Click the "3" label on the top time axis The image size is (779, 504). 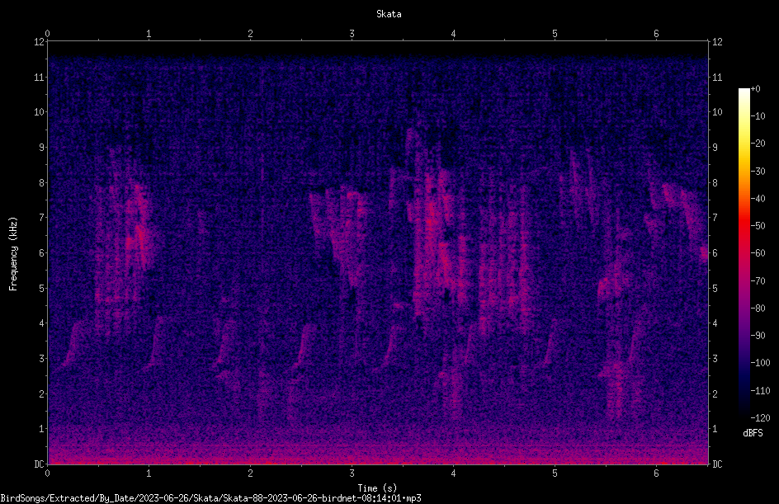[x=352, y=34]
